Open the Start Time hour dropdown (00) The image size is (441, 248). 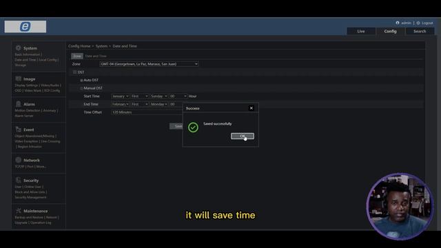click(x=178, y=96)
